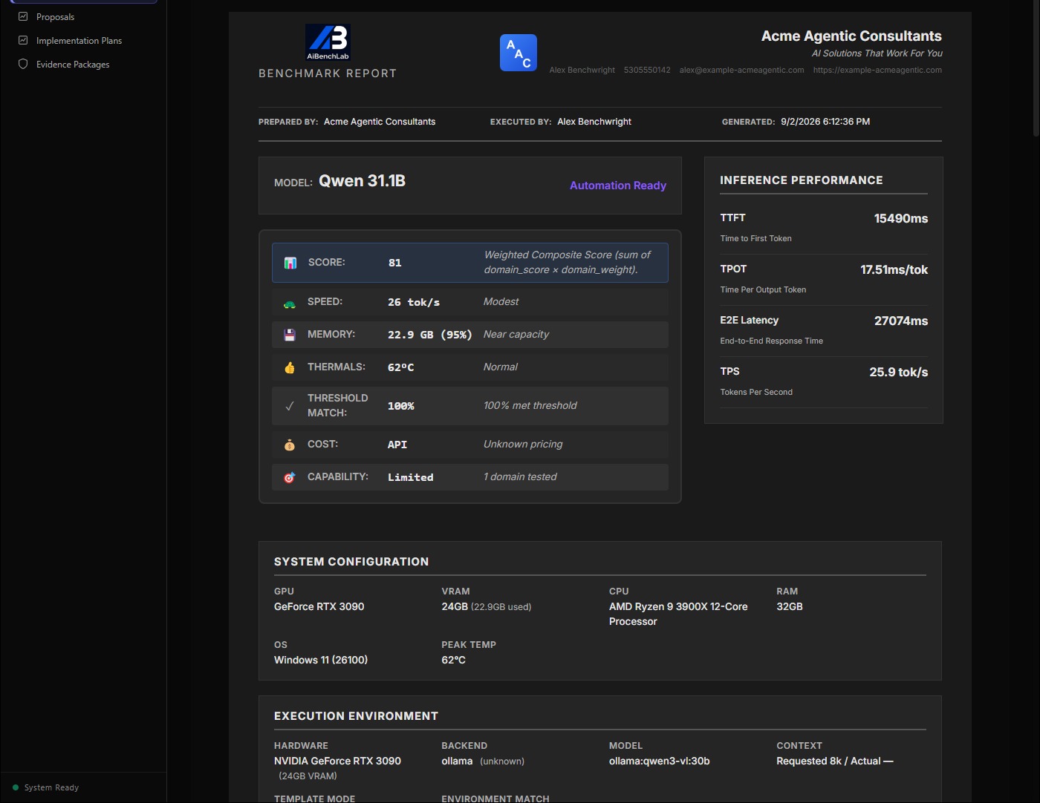Click the TPOT value 17.51ms/tok

894,269
